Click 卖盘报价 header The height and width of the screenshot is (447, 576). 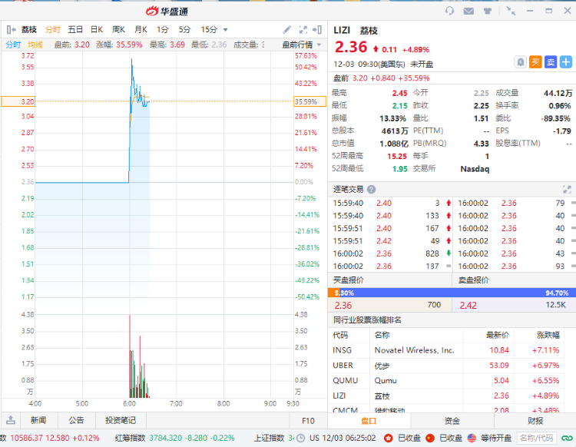click(x=474, y=280)
